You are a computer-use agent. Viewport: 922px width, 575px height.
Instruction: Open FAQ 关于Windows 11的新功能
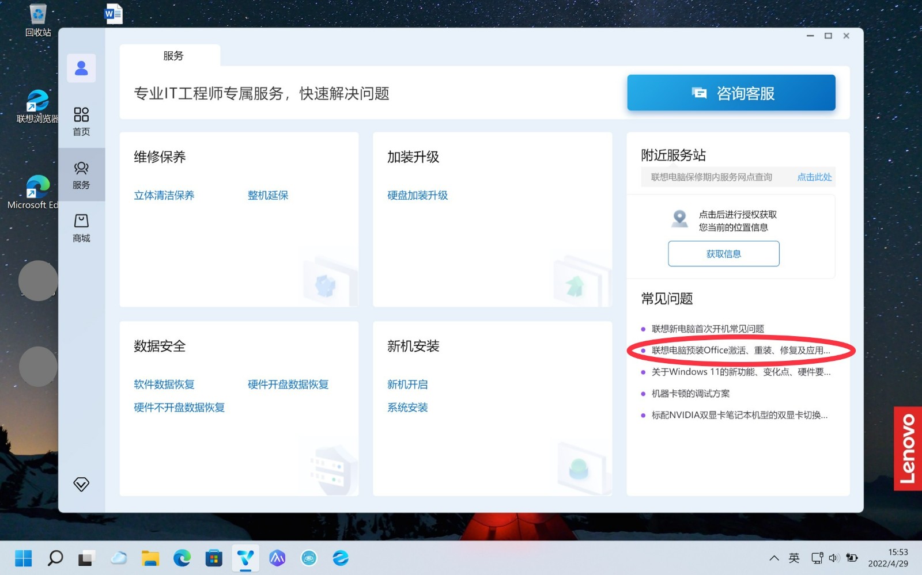pyautogui.click(x=740, y=372)
